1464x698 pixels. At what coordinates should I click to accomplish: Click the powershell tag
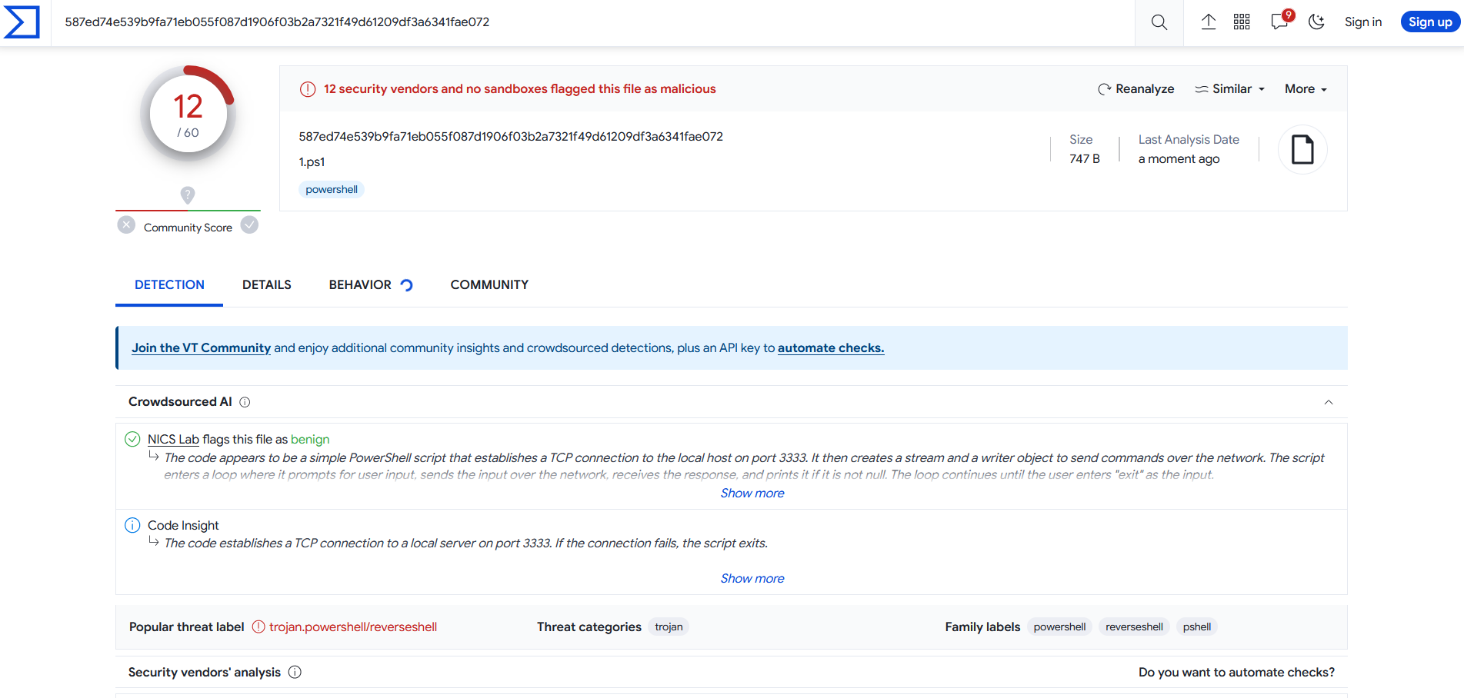(332, 190)
